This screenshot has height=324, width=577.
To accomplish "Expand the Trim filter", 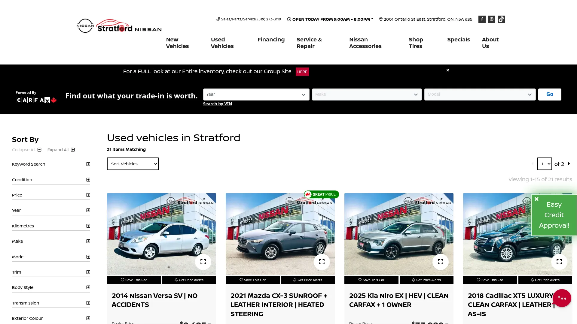I will (x=51, y=272).
